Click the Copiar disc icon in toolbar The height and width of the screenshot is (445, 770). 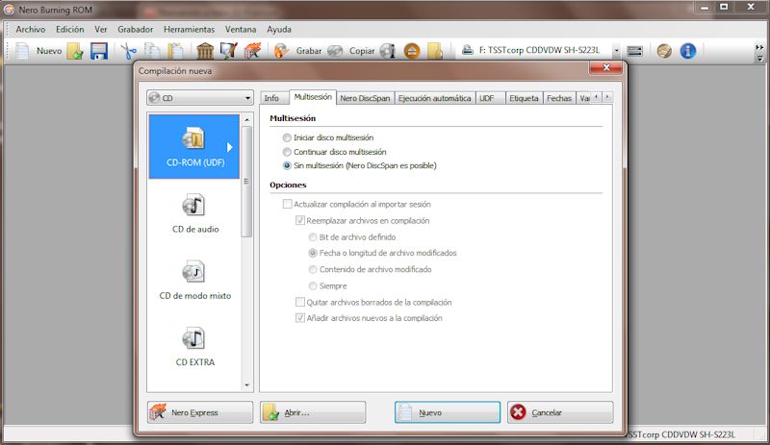tap(335, 51)
